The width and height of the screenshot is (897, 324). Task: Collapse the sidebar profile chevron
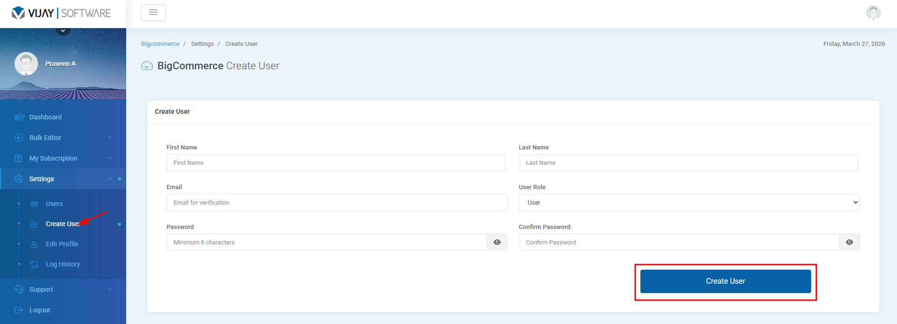coord(63,31)
